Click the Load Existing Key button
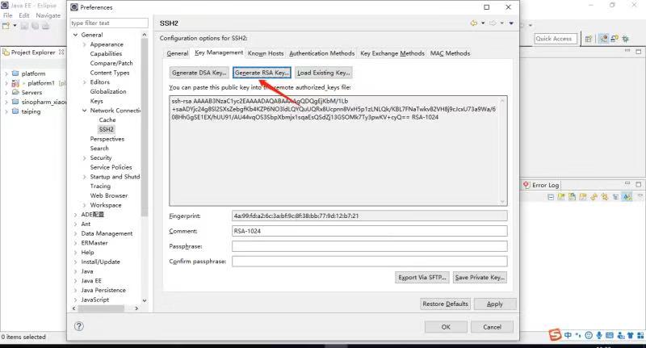Image resolution: width=646 pixels, height=348 pixels. 324,73
